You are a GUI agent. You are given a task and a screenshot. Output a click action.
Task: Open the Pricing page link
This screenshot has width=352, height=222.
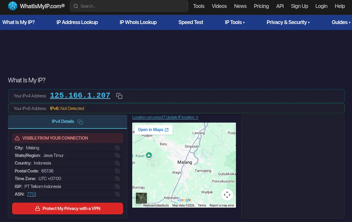(261, 6)
